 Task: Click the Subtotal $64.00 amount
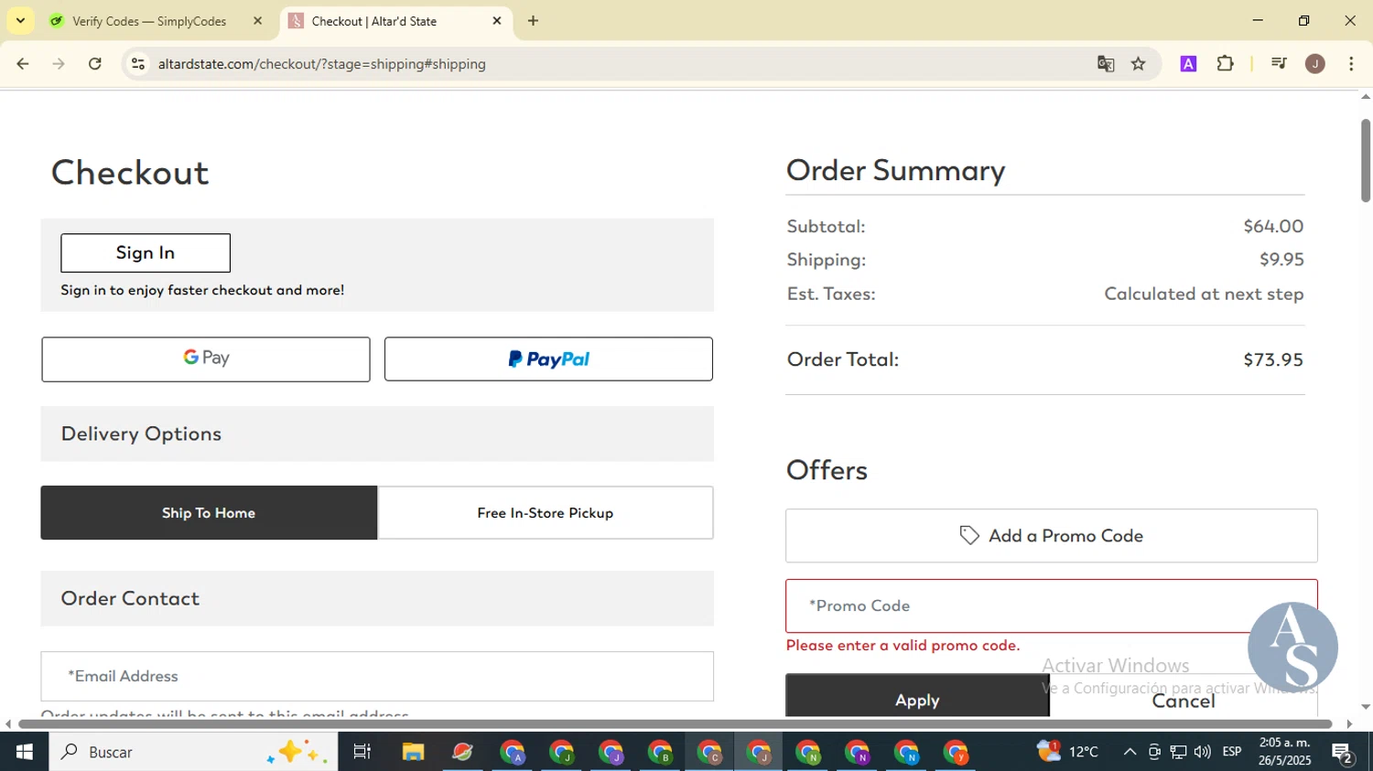[x=1273, y=226]
